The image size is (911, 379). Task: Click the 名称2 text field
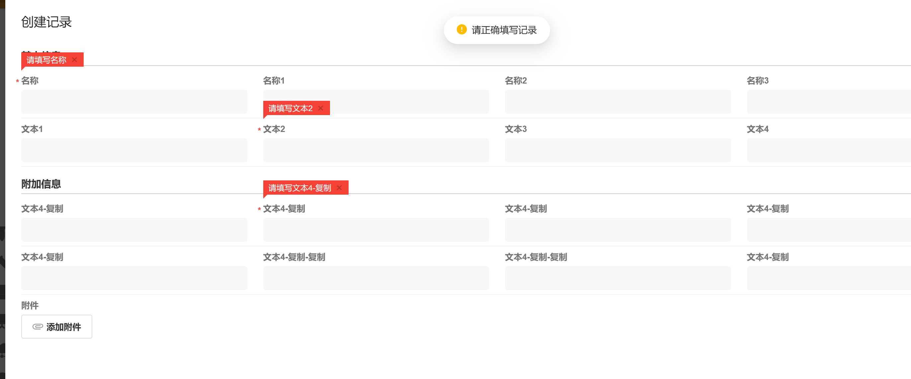click(618, 102)
